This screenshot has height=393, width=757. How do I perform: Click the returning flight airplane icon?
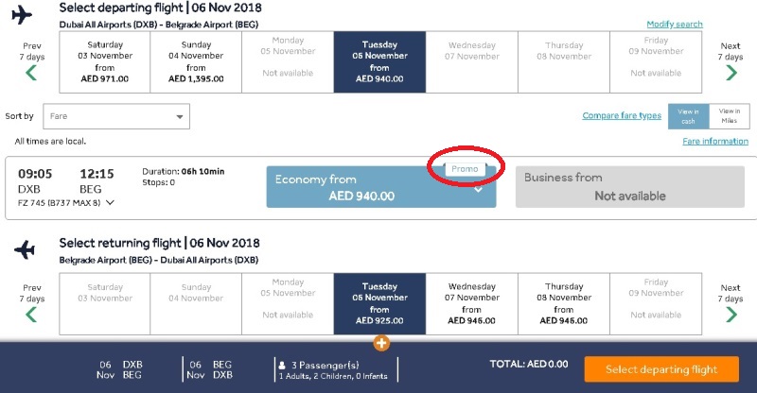coord(24,249)
